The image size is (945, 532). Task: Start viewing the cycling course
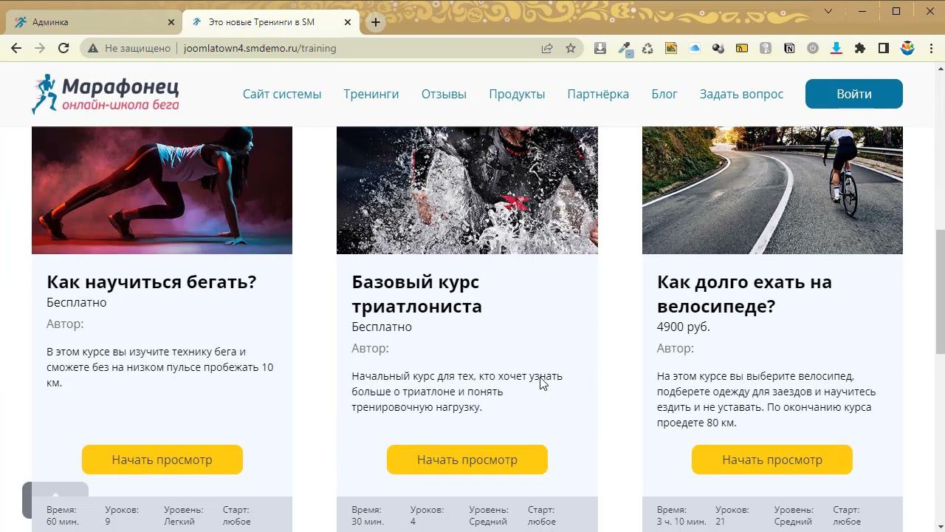tap(772, 460)
